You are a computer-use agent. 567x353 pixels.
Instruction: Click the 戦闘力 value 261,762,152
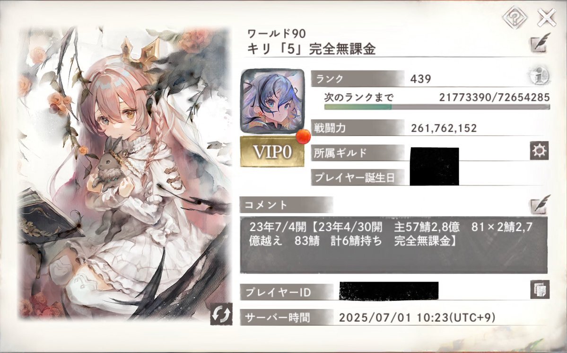pos(444,128)
